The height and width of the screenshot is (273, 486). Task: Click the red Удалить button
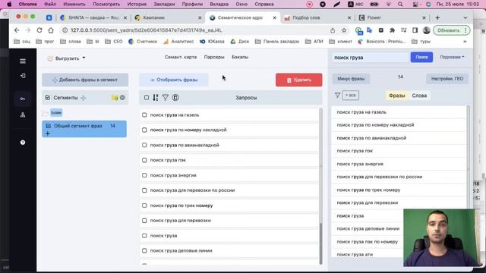[298, 80]
